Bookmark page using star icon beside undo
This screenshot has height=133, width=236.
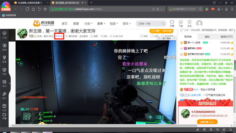tap(45, 9)
